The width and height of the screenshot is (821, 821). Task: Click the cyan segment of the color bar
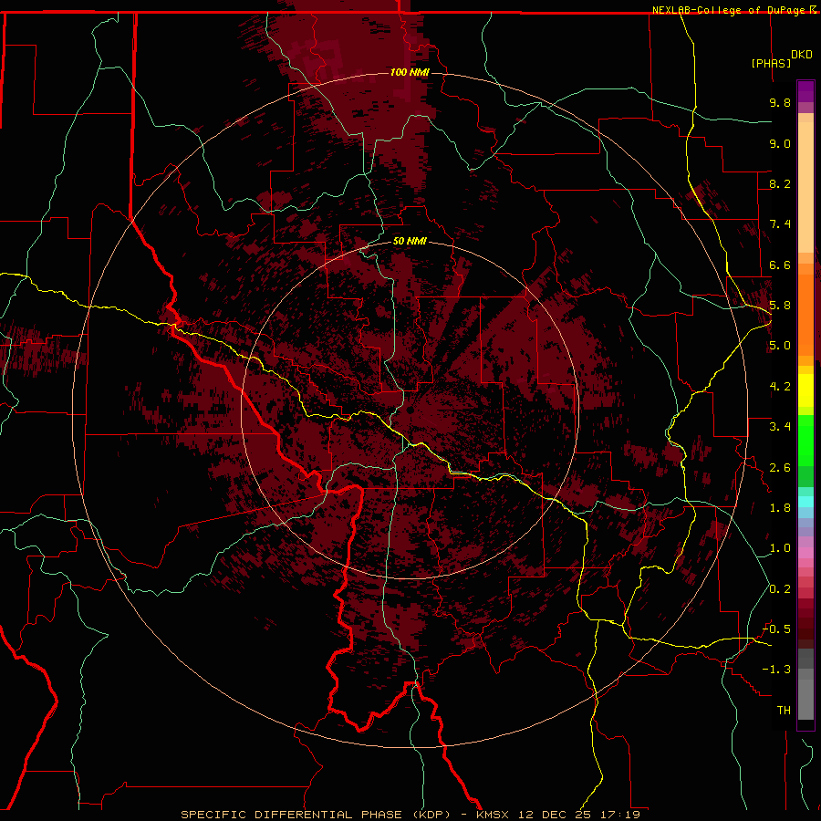tap(805, 501)
